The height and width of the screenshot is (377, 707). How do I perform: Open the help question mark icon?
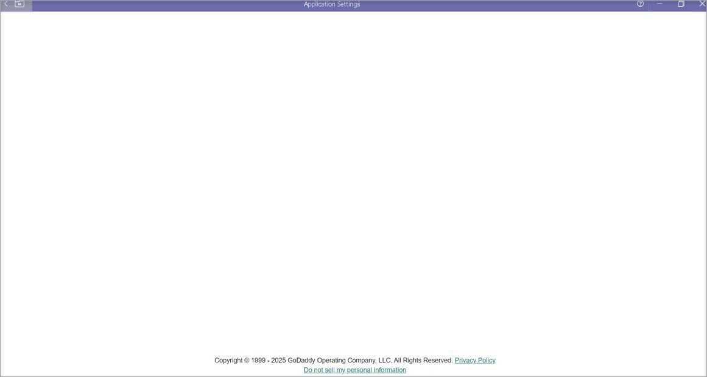point(640,4)
